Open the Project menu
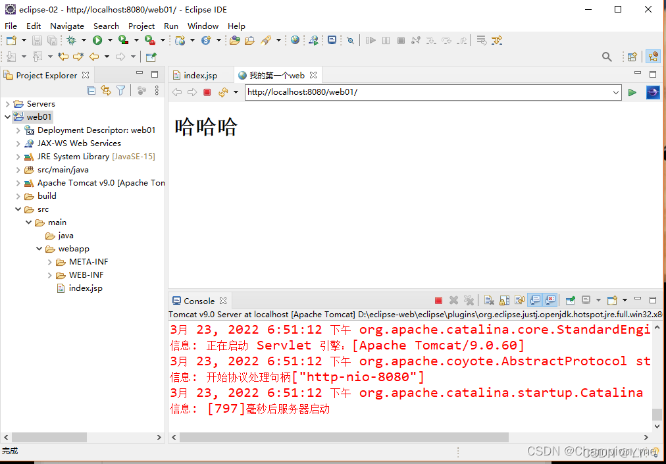 pos(141,26)
